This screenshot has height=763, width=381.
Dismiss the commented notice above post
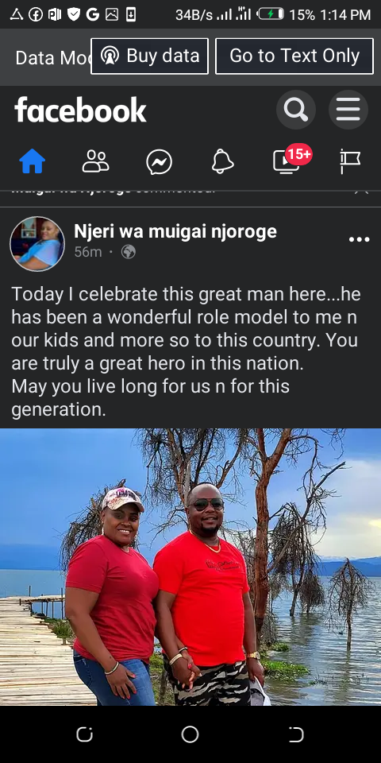(361, 191)
